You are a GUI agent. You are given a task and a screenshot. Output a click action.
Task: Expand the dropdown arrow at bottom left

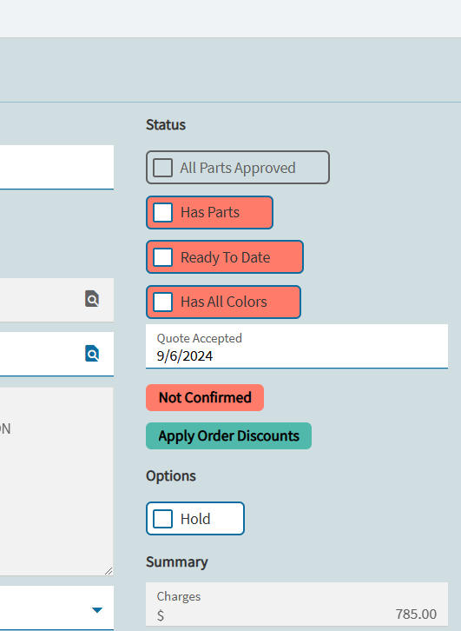[97, 610]
